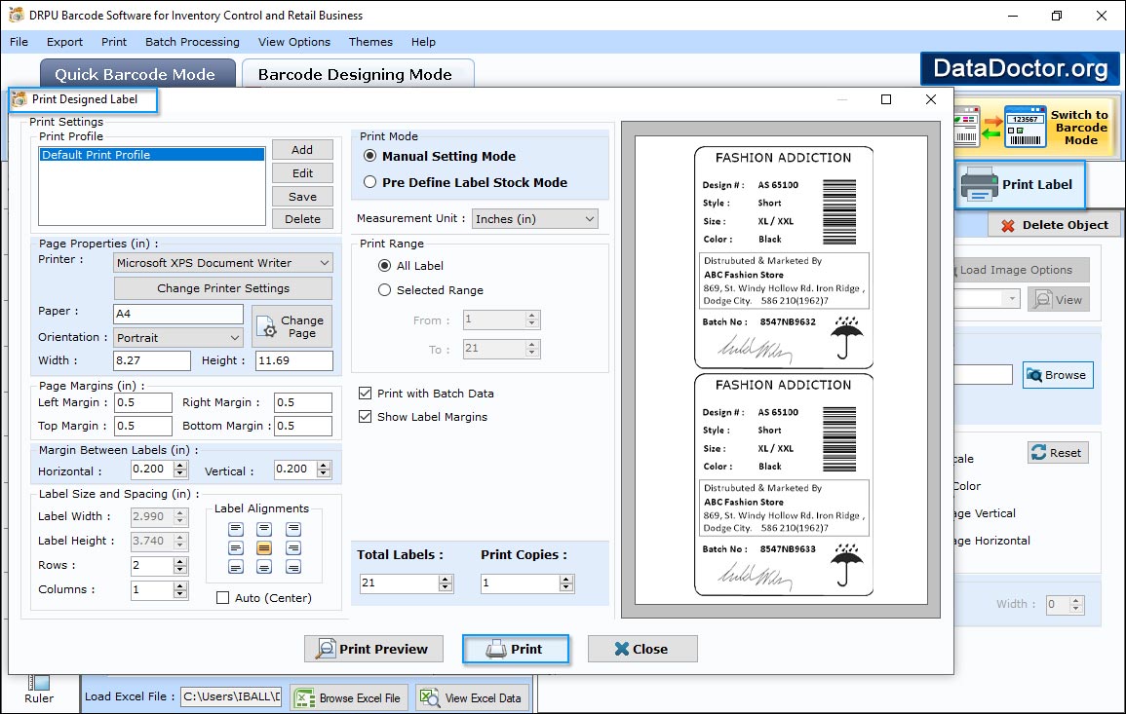Select top-left label alignment icon
The width and height of the screenshot is (1126, 714).
point(236,530)
